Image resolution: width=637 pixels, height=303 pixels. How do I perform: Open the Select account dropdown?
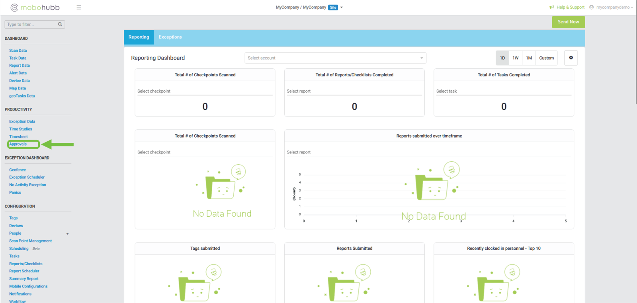point(335,58)
